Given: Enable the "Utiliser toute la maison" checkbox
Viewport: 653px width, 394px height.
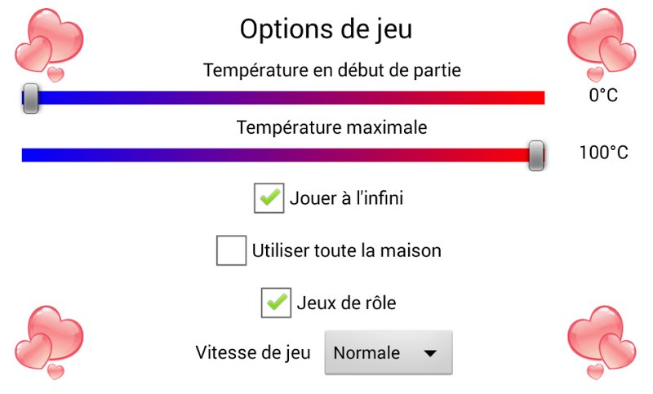Looking at the screenshot, I should point(232,250).
